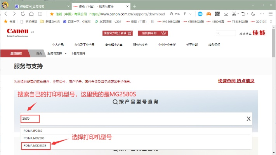Open the G2010 bookmark

[259, 21]
